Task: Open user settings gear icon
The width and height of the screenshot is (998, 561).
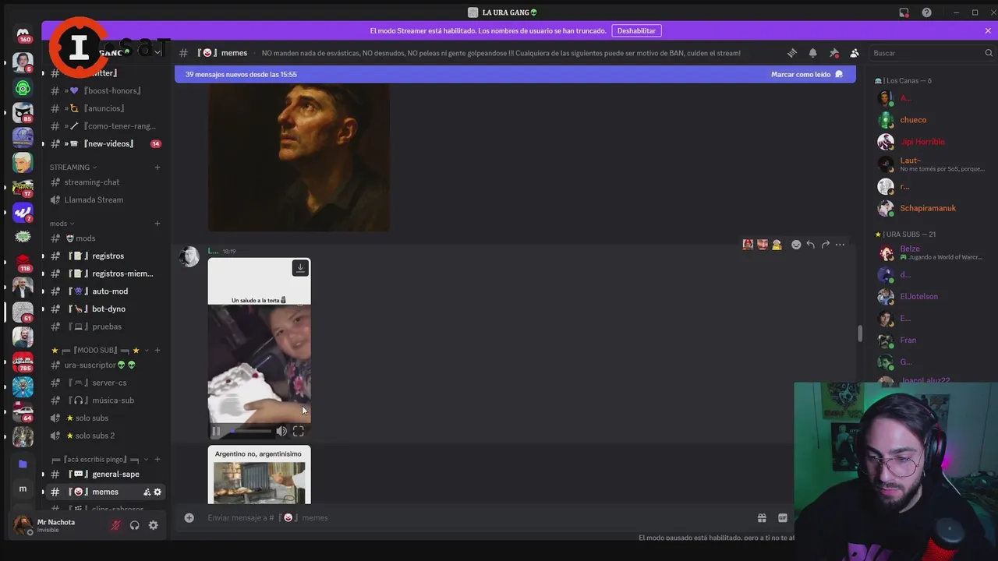Action: (x=153, y=525)
